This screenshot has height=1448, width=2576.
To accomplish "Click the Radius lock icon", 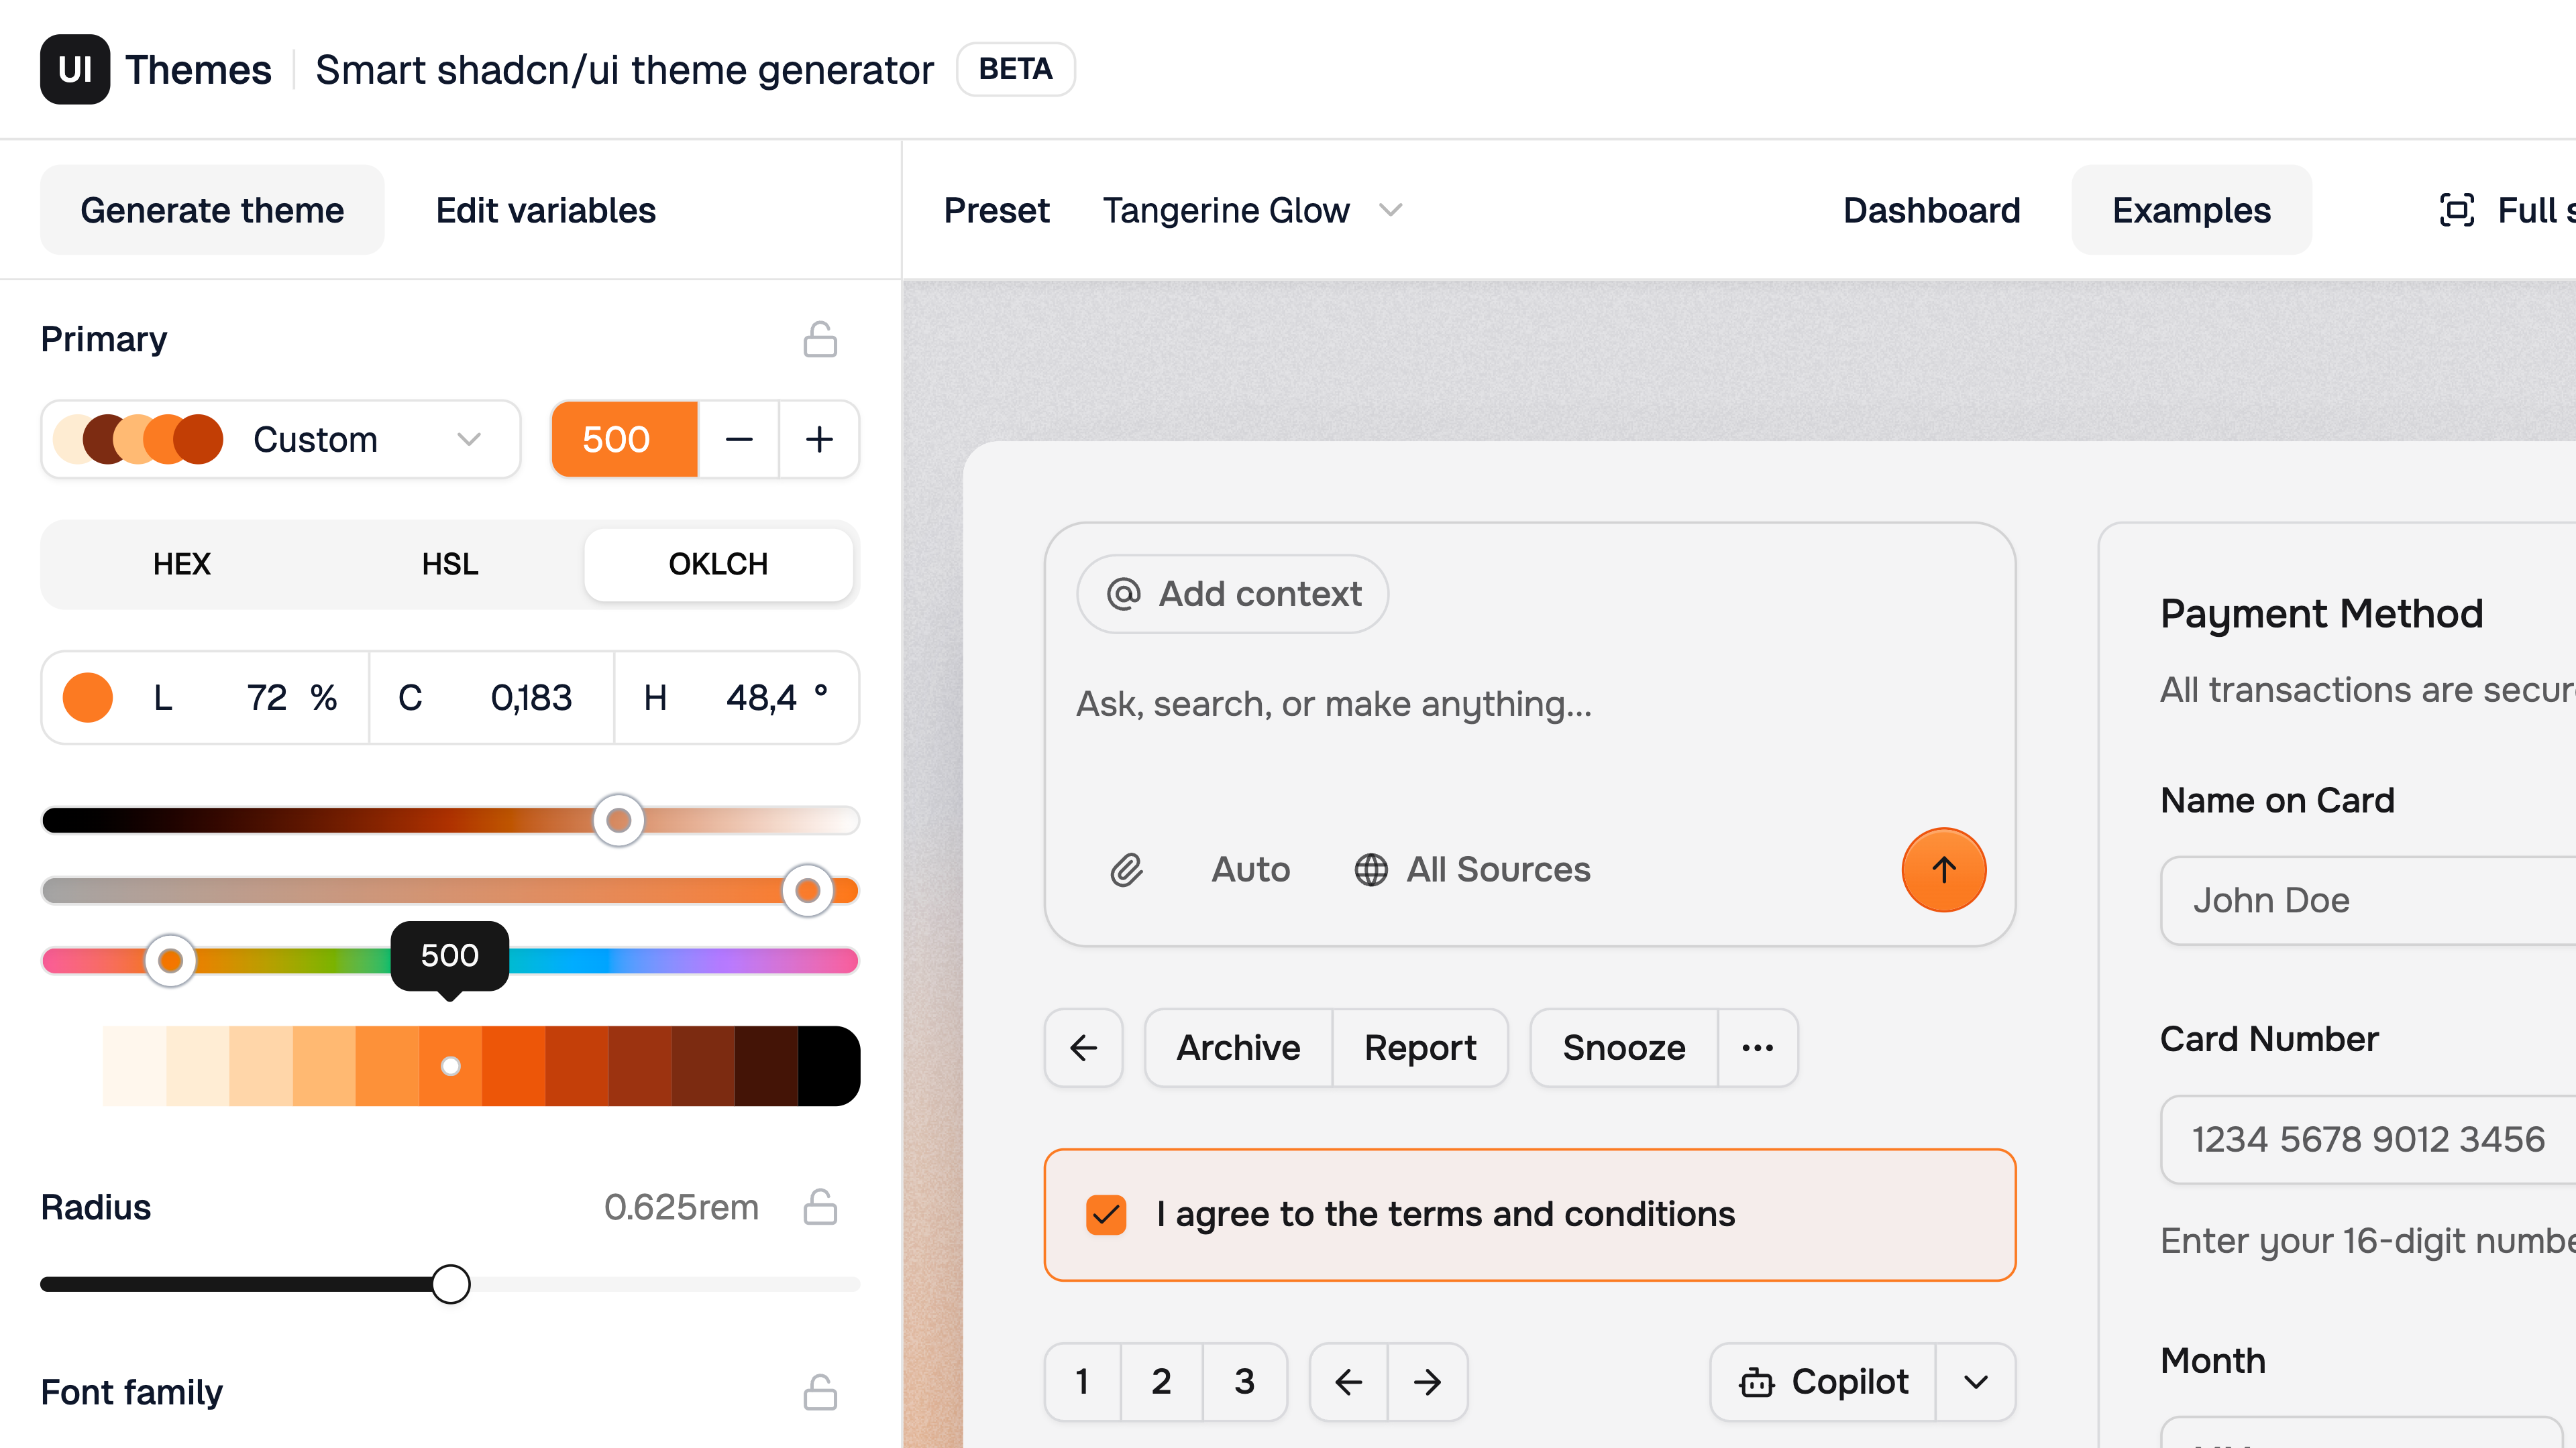I will pos(819,1206).
